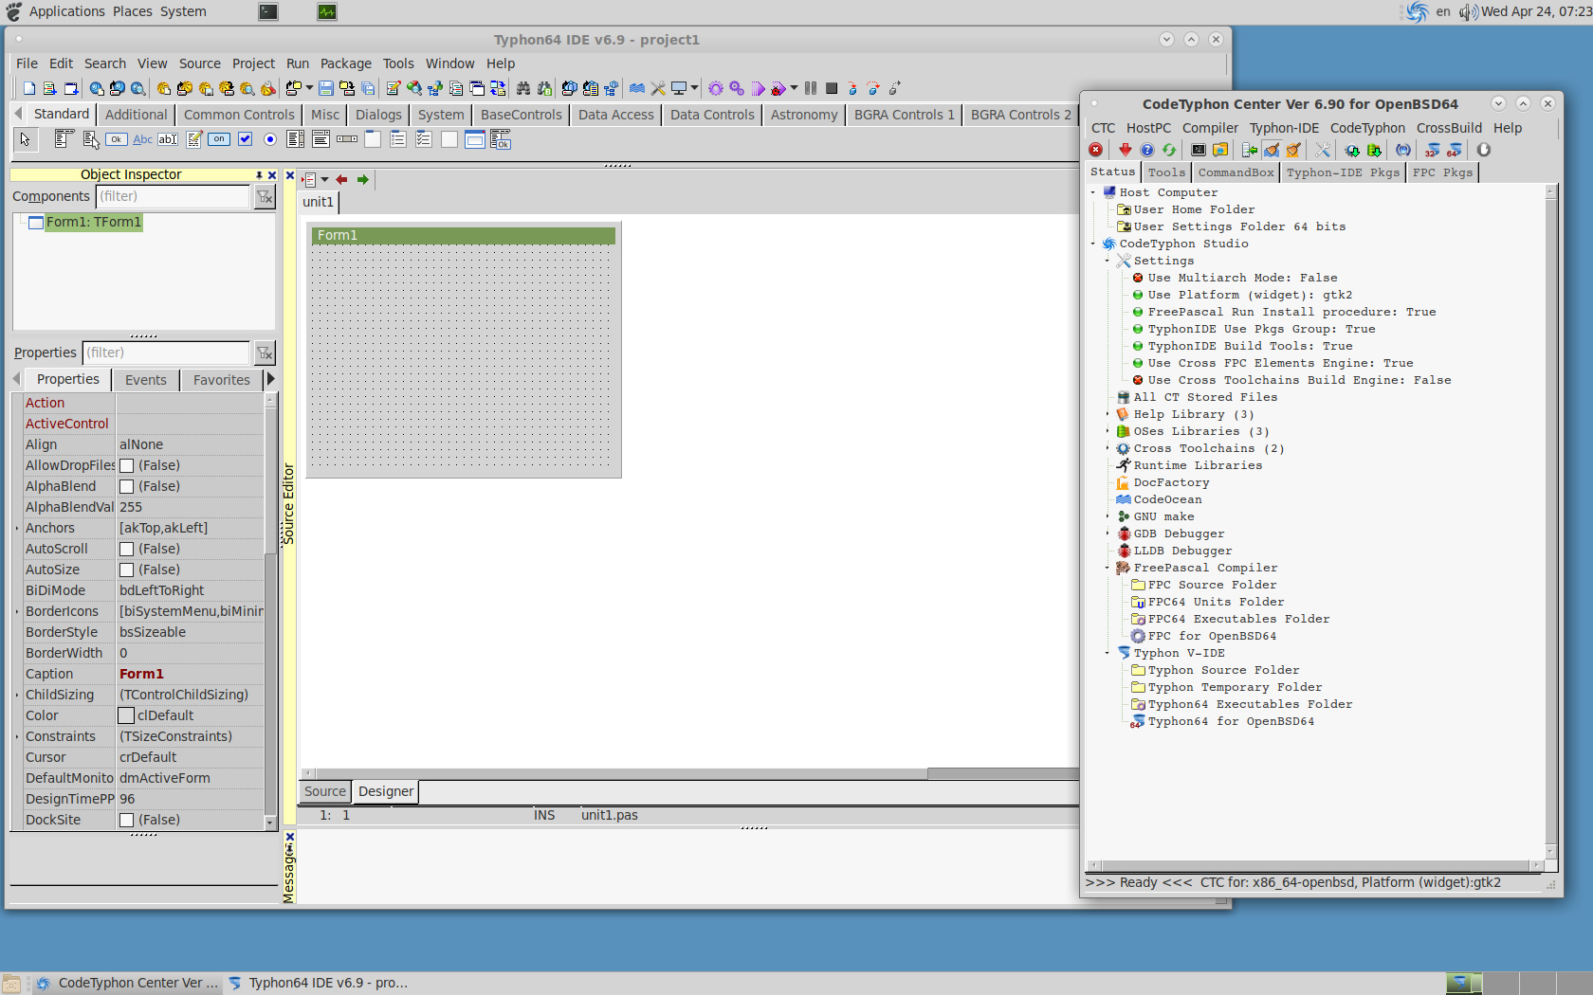The width and height of the screenshot is (1593, 995).
Task: Select the TMemo notepad component icon
Action: [x=193, y=139]
